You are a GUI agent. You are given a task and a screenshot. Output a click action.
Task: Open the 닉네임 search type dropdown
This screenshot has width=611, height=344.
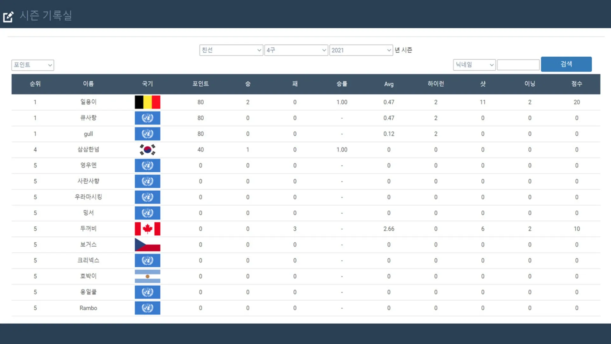point(474,65)
